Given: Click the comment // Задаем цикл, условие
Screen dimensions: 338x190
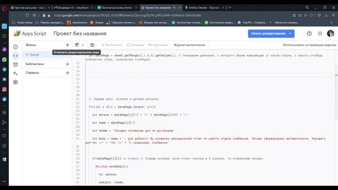Looking at the screenshot, I should [124, 99].
